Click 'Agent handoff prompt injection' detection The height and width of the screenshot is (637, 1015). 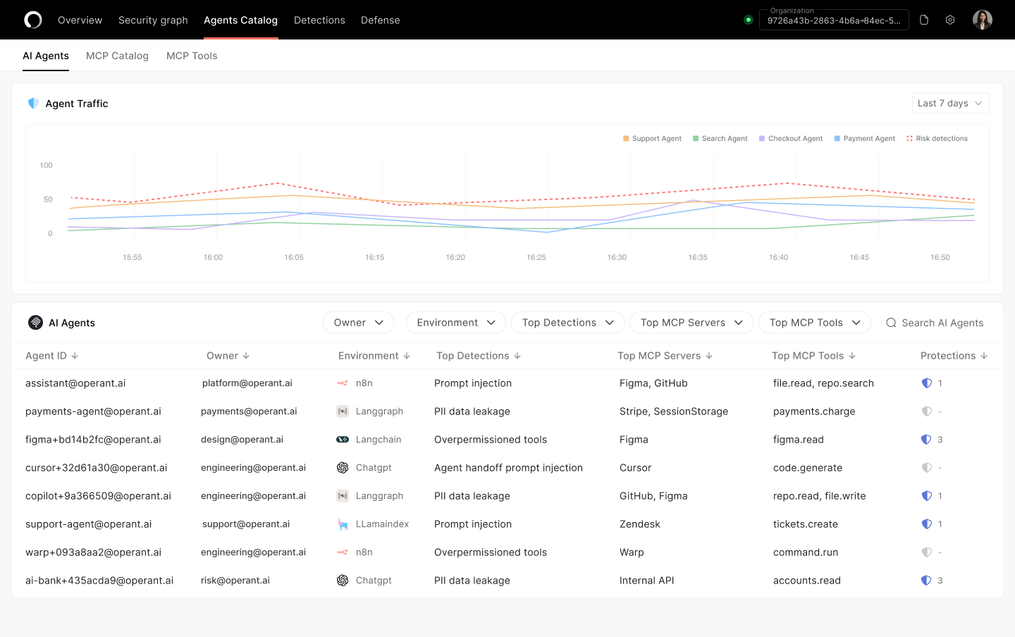(508, 468)
